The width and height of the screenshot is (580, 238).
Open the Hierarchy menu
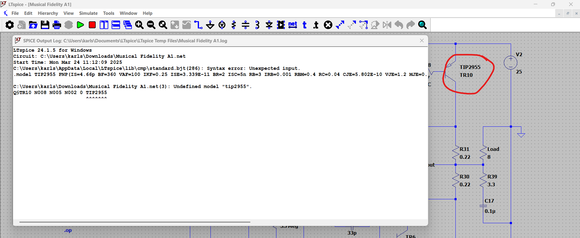[48, 13]
